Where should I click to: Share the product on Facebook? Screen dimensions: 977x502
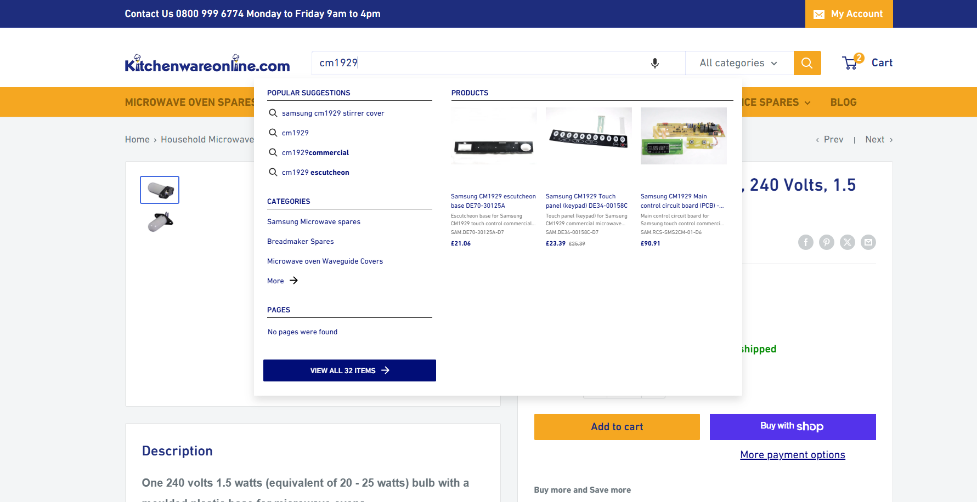805,242
